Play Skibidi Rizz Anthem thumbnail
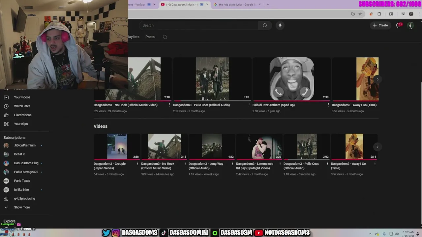This screenshot has height=237, width=422. pyautogui.click(x=292, y=79)
